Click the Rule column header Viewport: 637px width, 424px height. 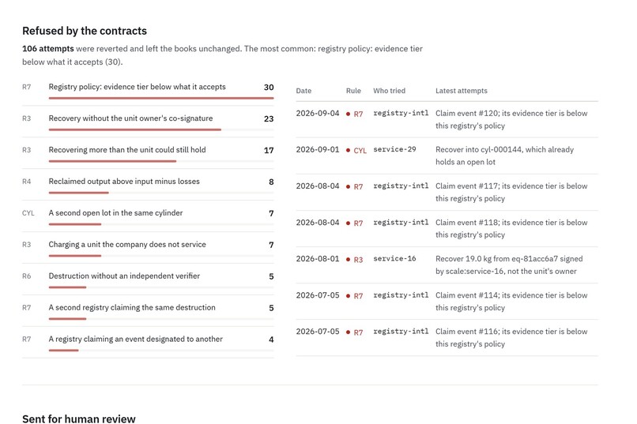tap(353, 91)
